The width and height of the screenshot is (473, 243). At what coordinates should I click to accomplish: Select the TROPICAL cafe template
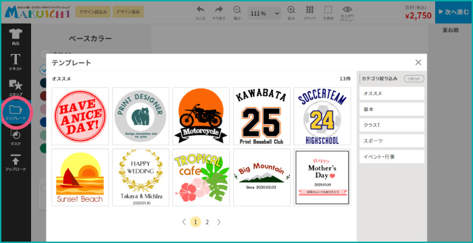pyautogui.click(x=201, y=178)
